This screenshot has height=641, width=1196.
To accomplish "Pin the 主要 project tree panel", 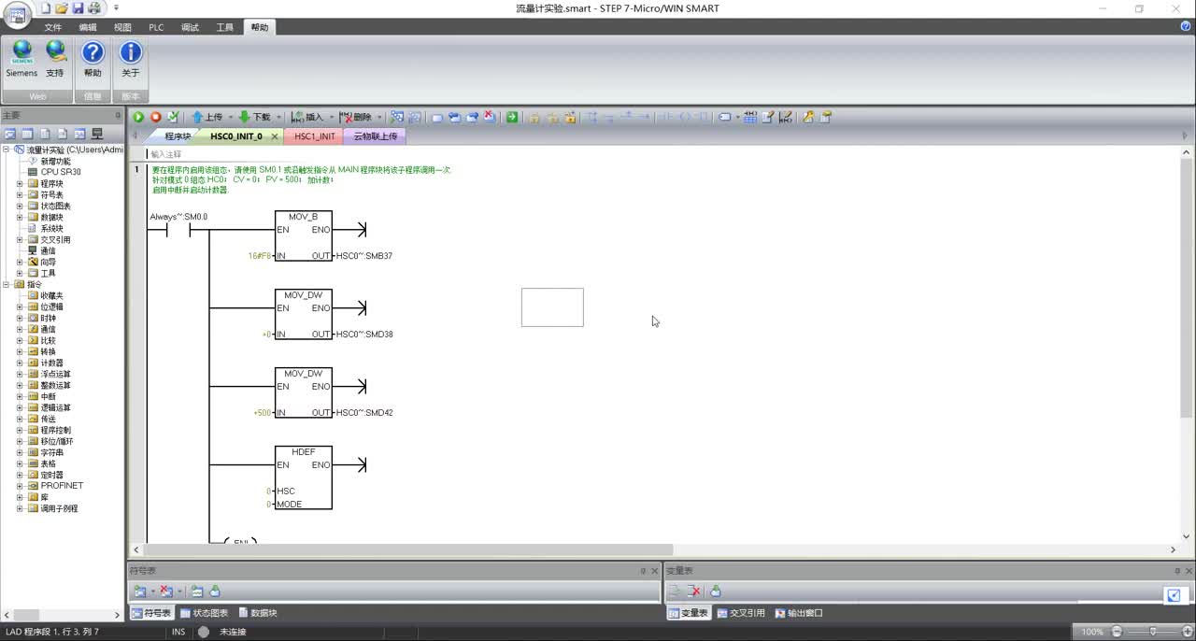I will [118, 115].
